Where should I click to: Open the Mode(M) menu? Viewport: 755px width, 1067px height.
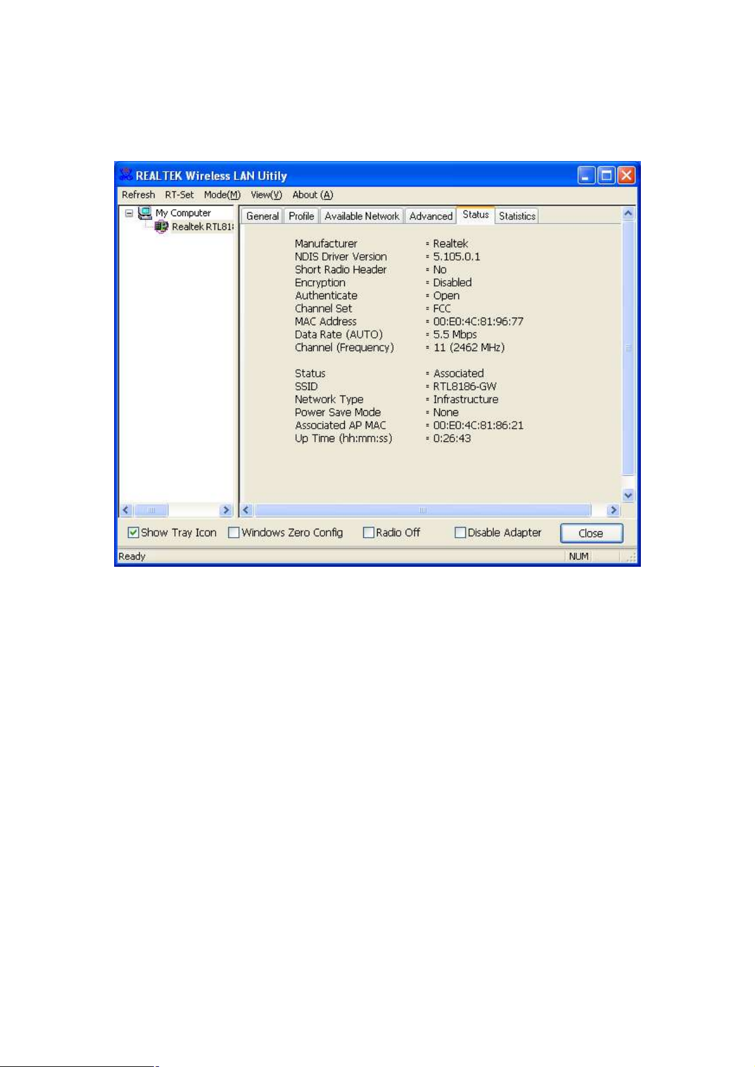[x=222, y=195]
